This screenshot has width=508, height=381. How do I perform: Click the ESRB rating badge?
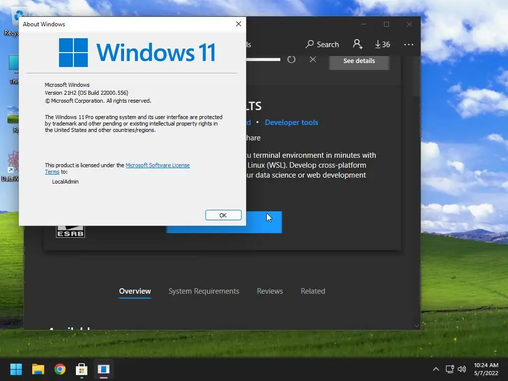[70, 231]
